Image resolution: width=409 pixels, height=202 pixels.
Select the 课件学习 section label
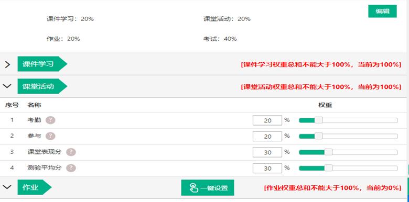[42, 64]
